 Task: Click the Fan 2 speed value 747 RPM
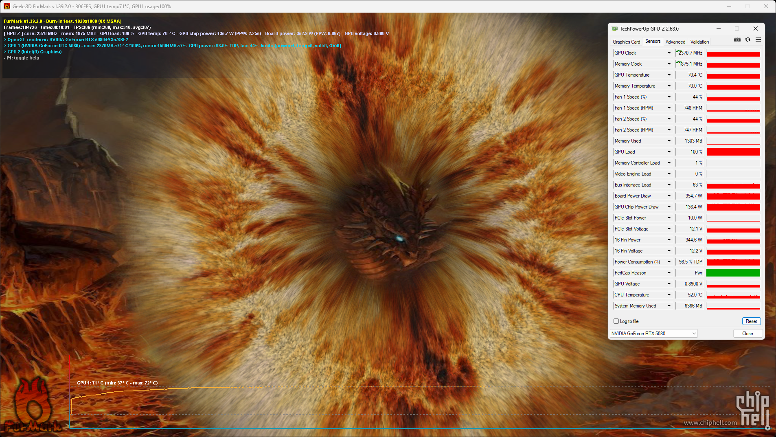tap(690, 130)
